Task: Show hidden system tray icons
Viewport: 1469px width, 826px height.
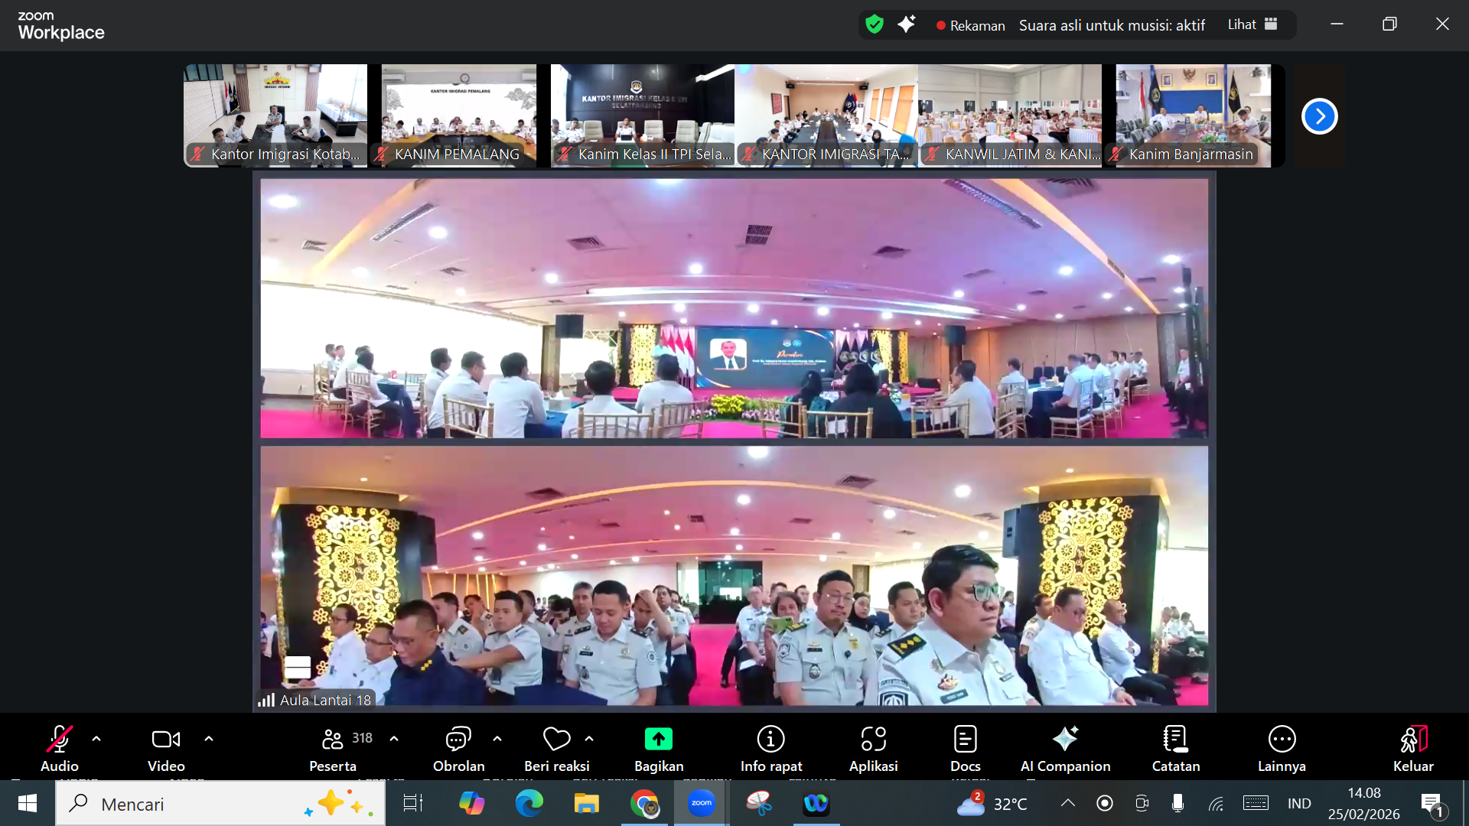Action: (x=1067, y=803)
